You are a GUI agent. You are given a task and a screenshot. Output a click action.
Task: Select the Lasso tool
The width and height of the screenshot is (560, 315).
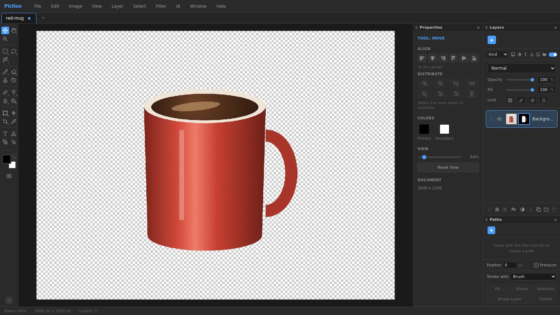(14, 51)
